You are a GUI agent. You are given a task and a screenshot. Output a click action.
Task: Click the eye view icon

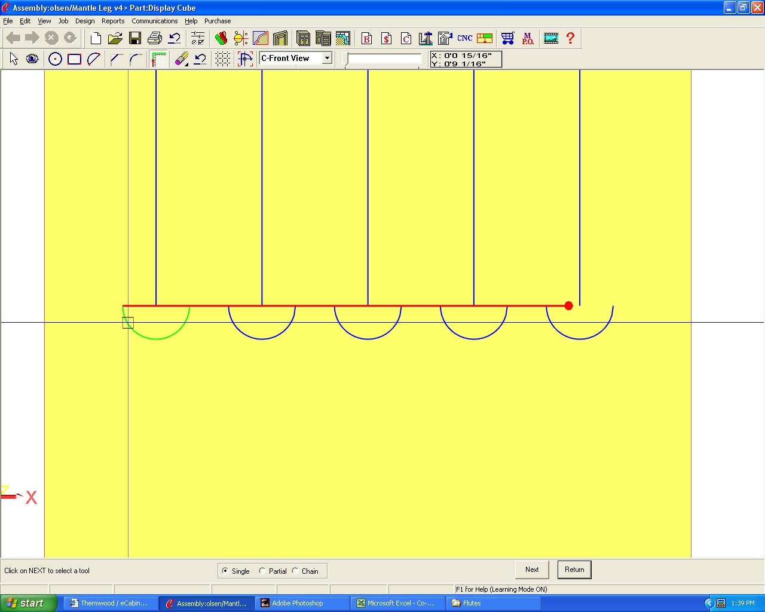pos(32,59)
